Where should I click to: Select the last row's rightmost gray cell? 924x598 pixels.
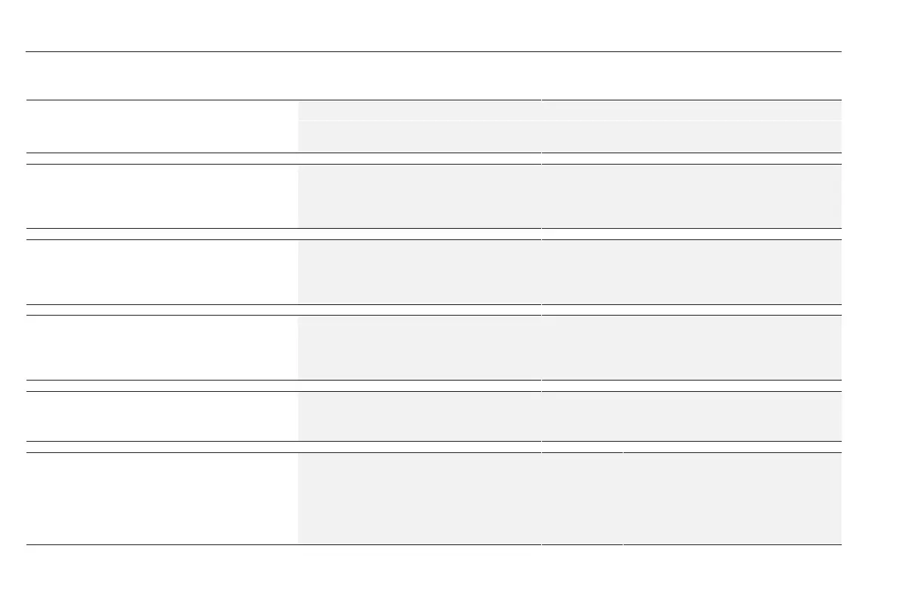(732, 498)
